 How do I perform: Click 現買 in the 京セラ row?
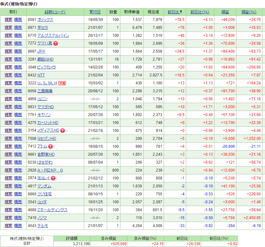tap(9, 28)
